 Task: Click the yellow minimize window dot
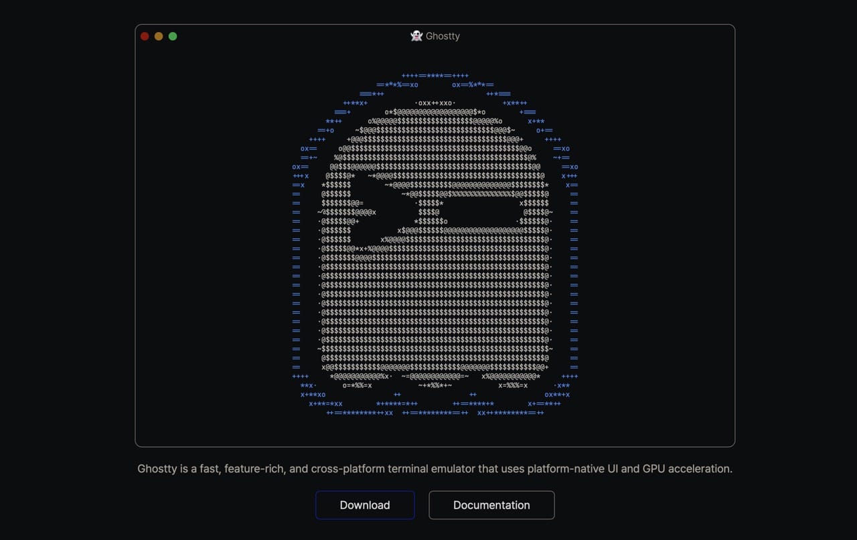(x=159, y=36)
